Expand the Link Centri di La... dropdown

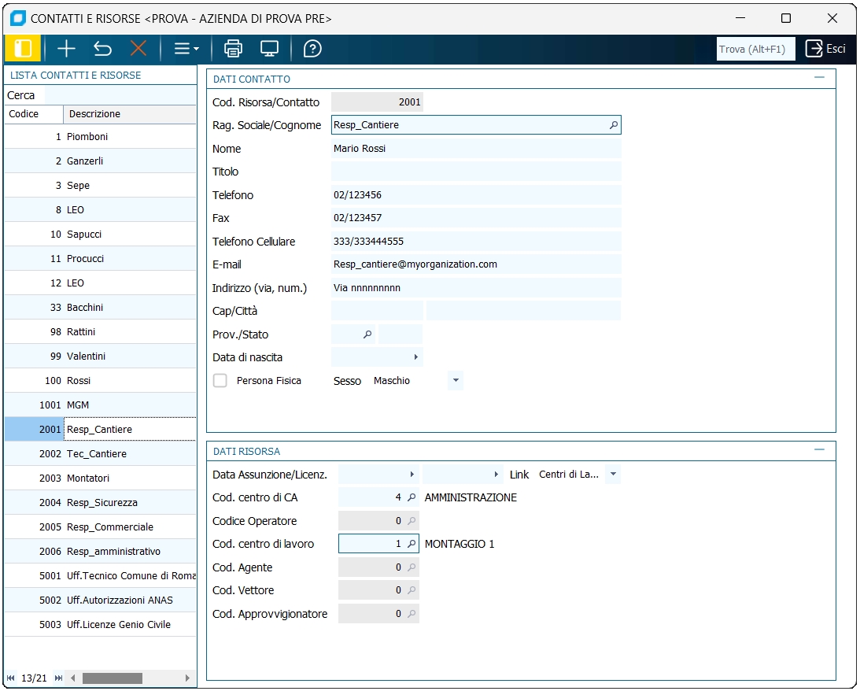[614, 475]
